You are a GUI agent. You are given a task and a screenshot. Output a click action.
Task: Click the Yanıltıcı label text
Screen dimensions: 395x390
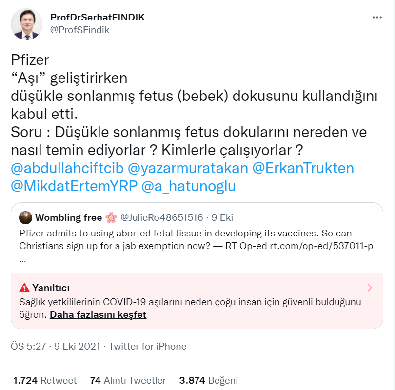point(51,288)
